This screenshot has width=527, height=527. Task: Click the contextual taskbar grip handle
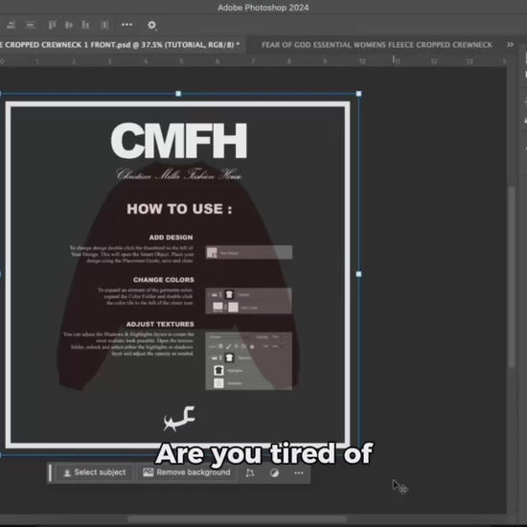pyautogui.click(x=51, y=473)
